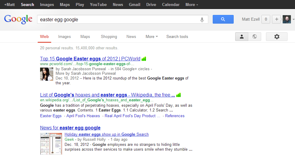Click Search in the black top bar
The image size is (295, 162).
(28, 4)
